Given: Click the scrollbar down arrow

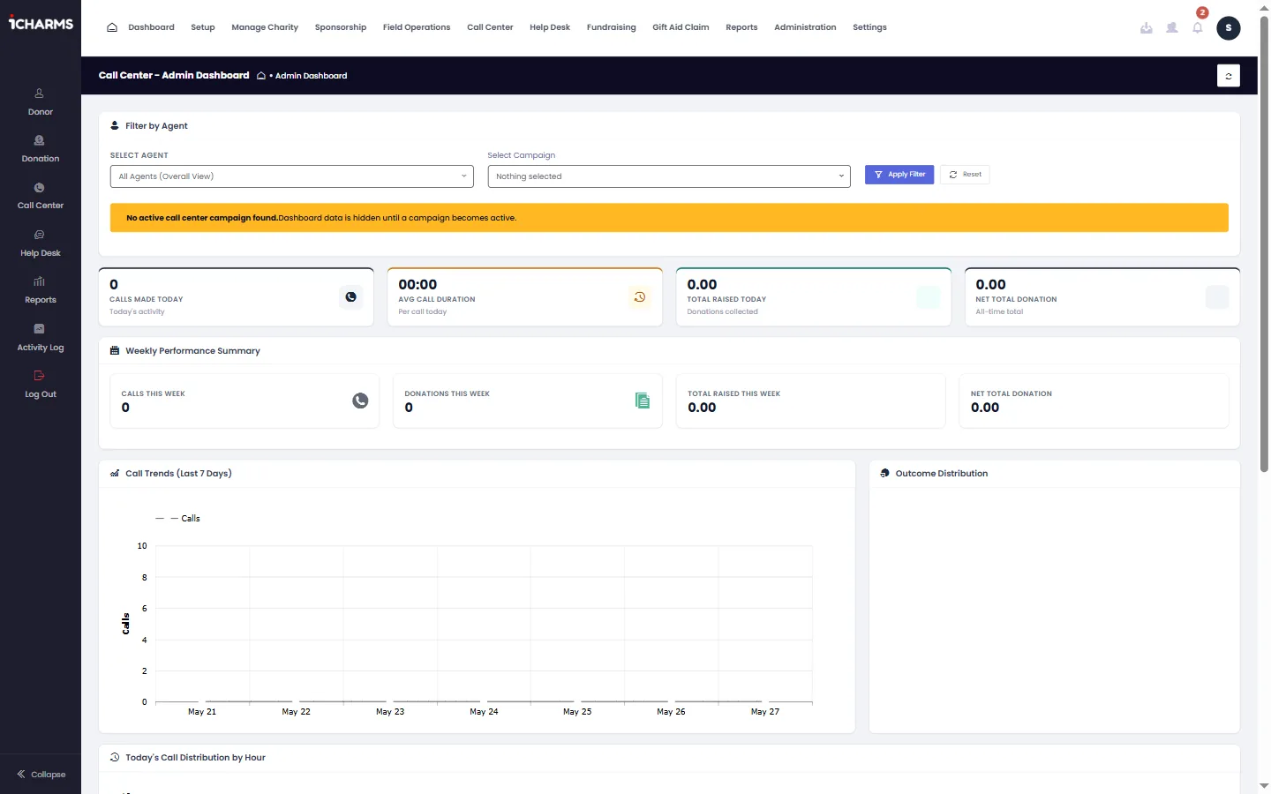Looking at the screenshot, I should 1264,785.
